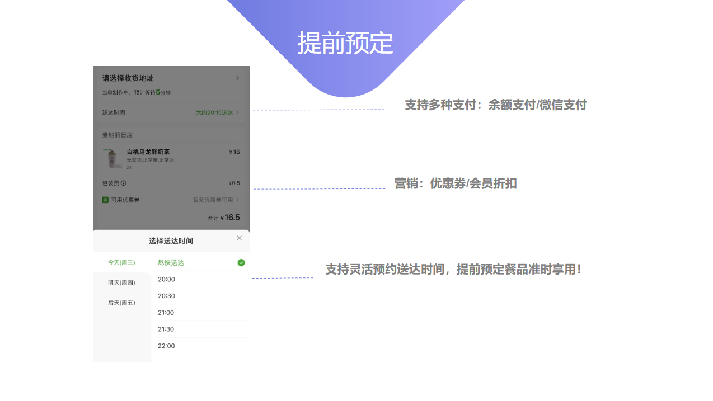Choose the 20:00 delivery time slot
Image resolution: width=713 pixels, height=401 pixels.
(x=166, y=279)
